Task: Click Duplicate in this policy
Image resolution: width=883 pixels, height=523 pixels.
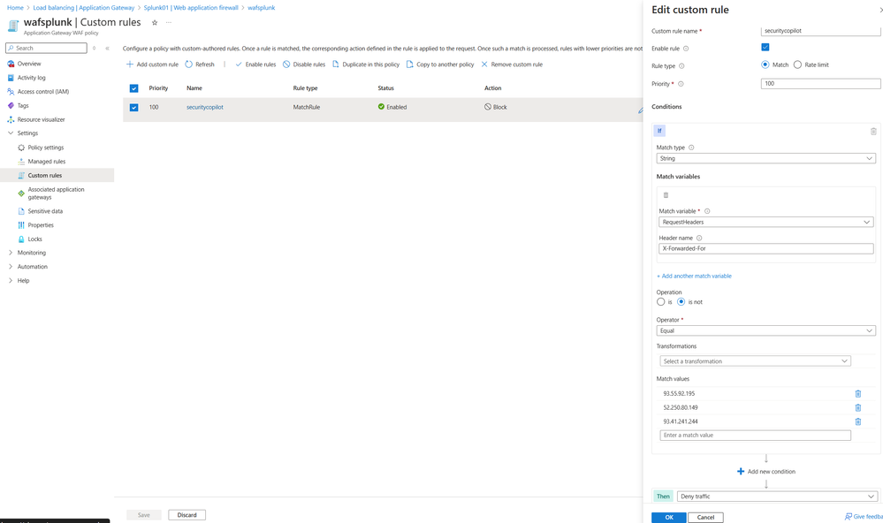Action: tap(365, 64)
